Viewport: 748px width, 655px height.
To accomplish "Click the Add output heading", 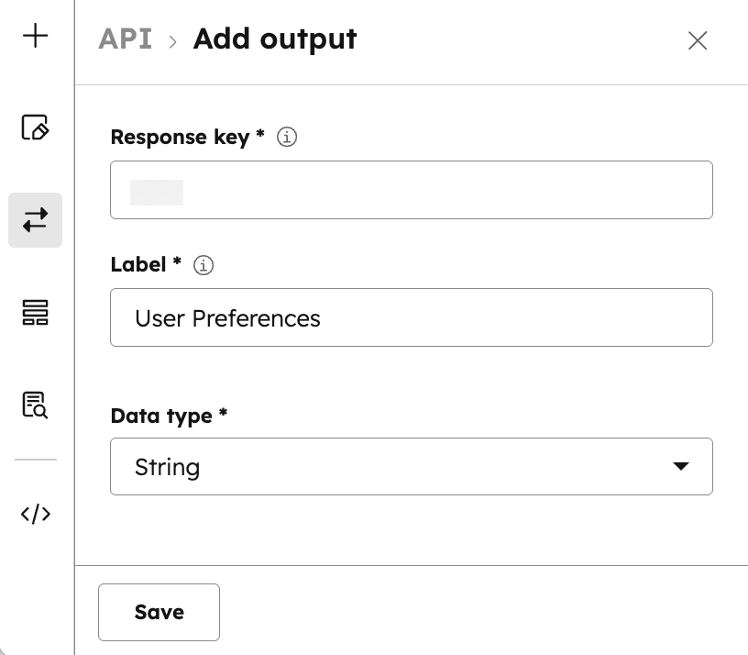I will [275, 39].
